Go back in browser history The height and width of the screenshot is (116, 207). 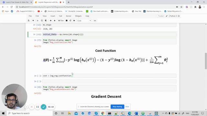click(3, 7)
